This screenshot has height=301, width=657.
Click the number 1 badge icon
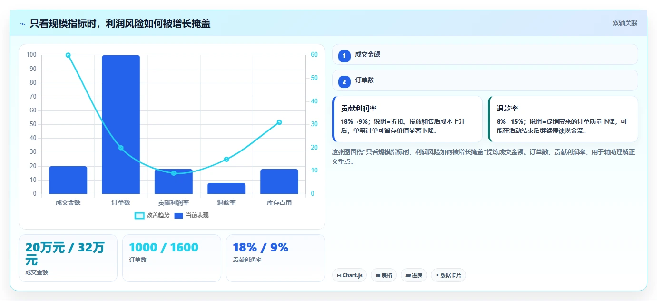(344, 56)
